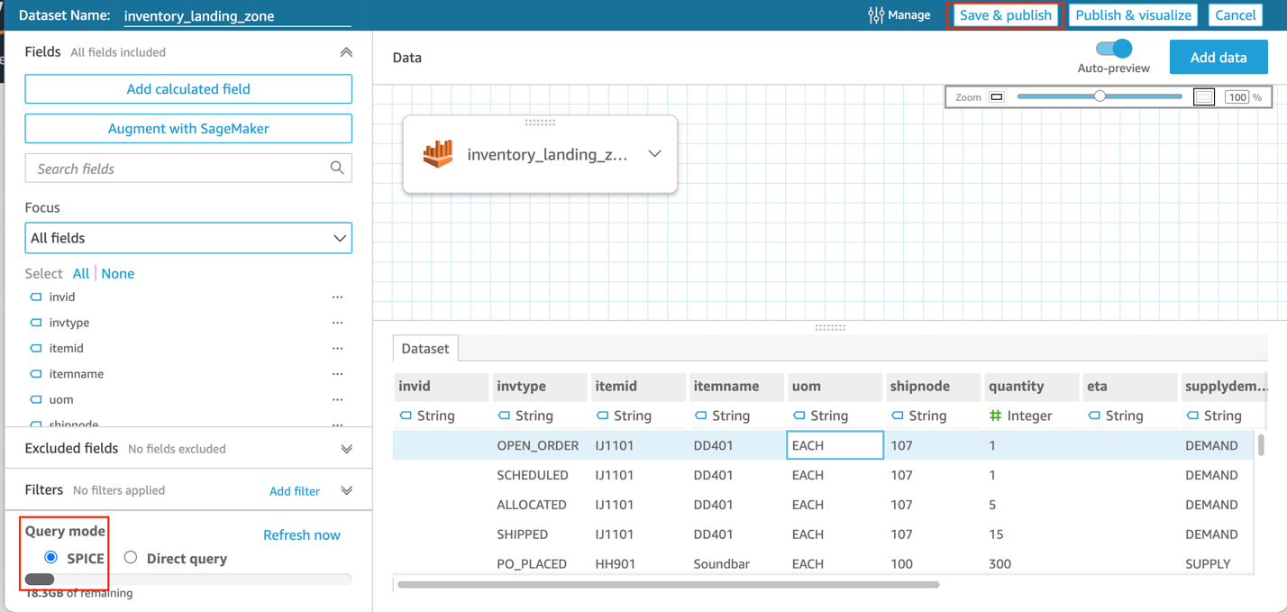Select None fields link
Image resolution: width=1287 pixels, height=612 pixels.
pyautogui.click(x=118, y=273)
